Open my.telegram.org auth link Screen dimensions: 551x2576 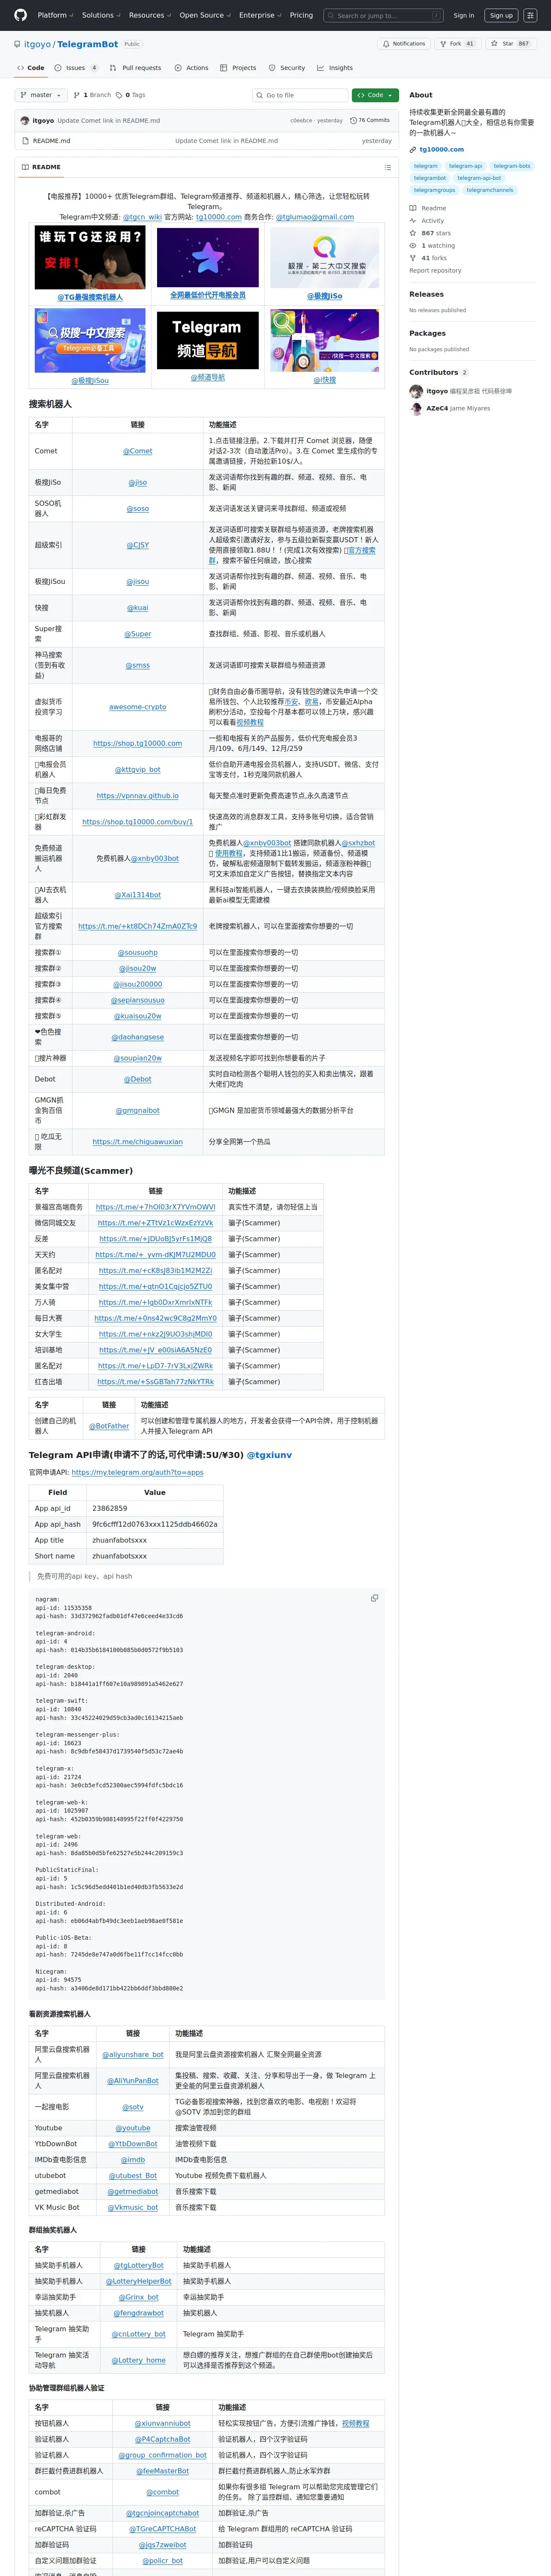137,1472
